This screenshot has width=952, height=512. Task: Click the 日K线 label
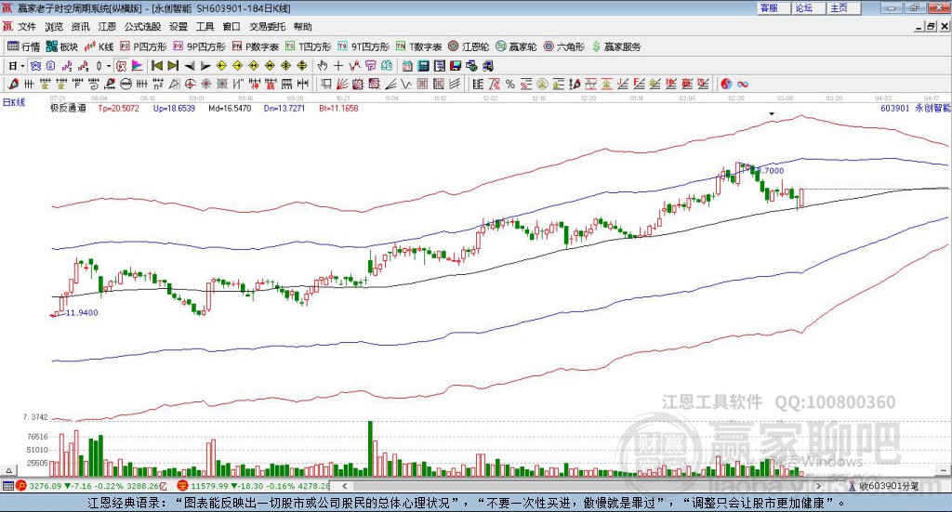pos(13,102)
